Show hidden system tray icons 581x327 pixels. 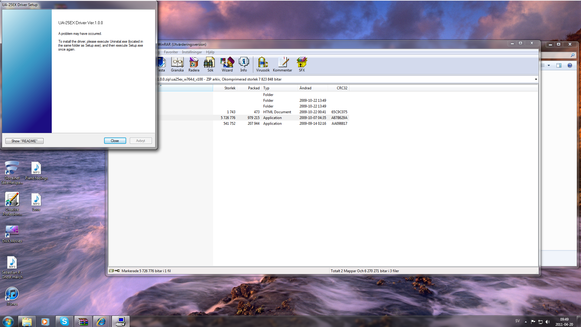pos(526,322)
